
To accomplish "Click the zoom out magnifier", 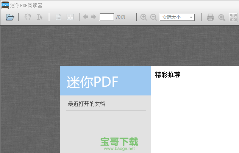I will 153,17.
